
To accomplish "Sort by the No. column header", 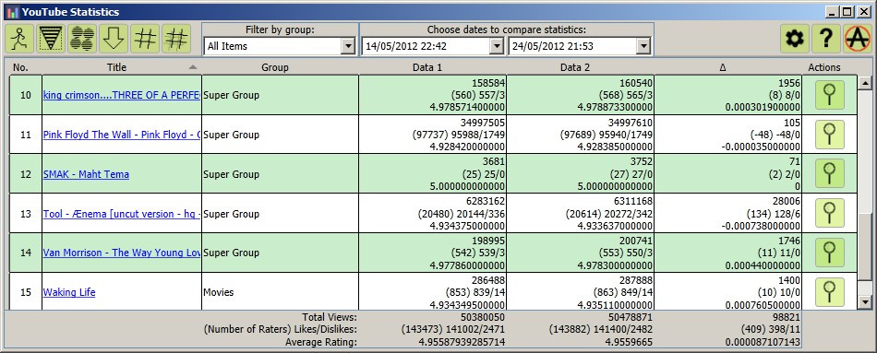I will pyautogui.click(x=20, y=67).
